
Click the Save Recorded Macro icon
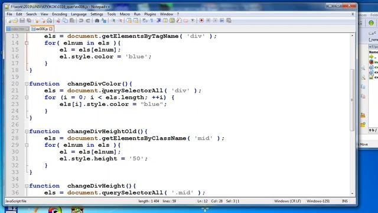click(x=229, y=21)
